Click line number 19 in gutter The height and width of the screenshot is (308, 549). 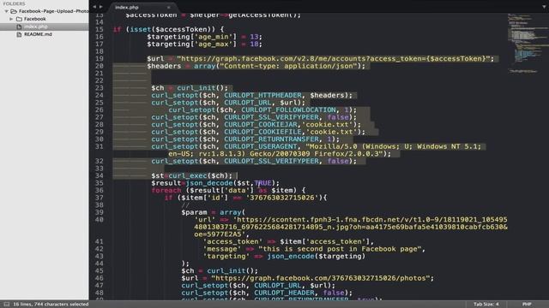pos(100,59)
